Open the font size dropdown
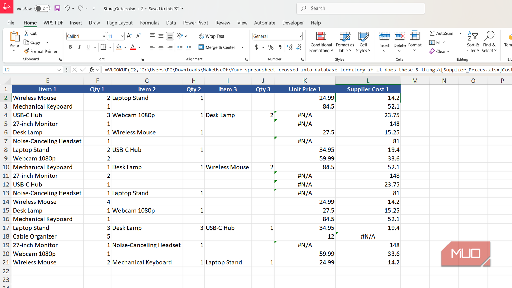The image size is (512, 288). pos(122,36)
